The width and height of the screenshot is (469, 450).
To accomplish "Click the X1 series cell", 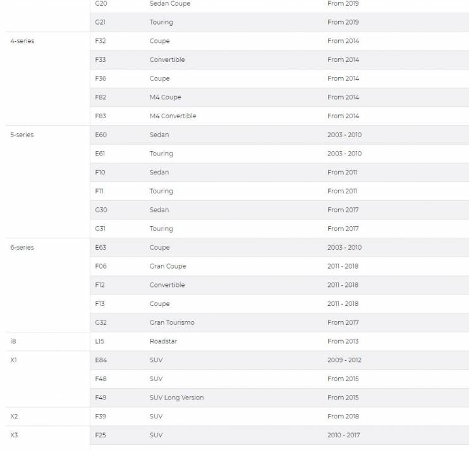I will [x=13, y=360].
